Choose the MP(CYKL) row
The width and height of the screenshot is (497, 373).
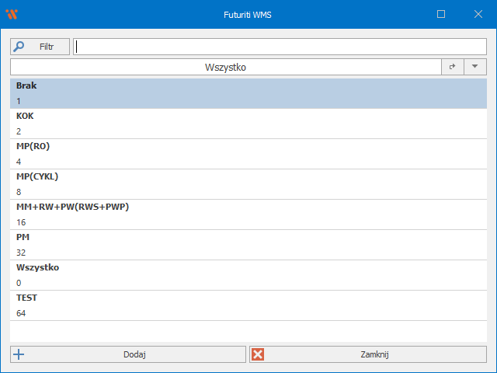248,184
